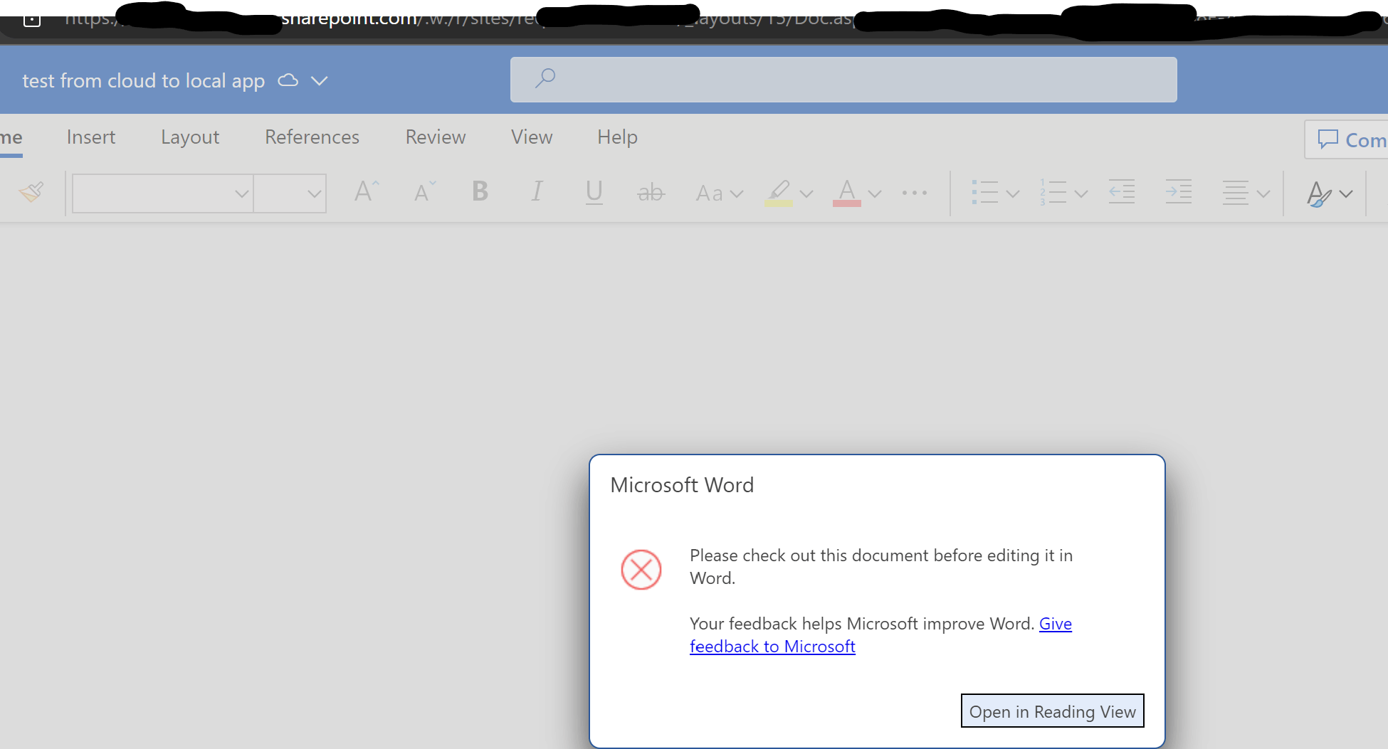Open the document title dropdown arrow
The image size is (1388, 749).
point(320,80)
